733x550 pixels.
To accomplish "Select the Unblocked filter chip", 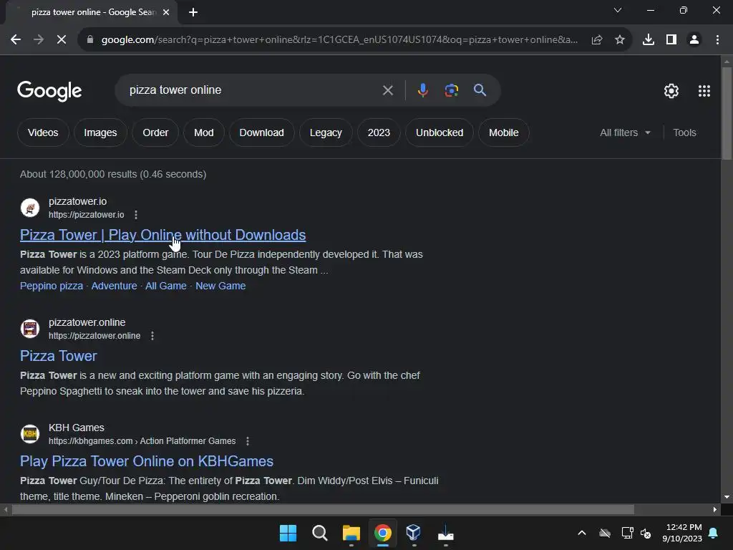I will coord(440,132).
